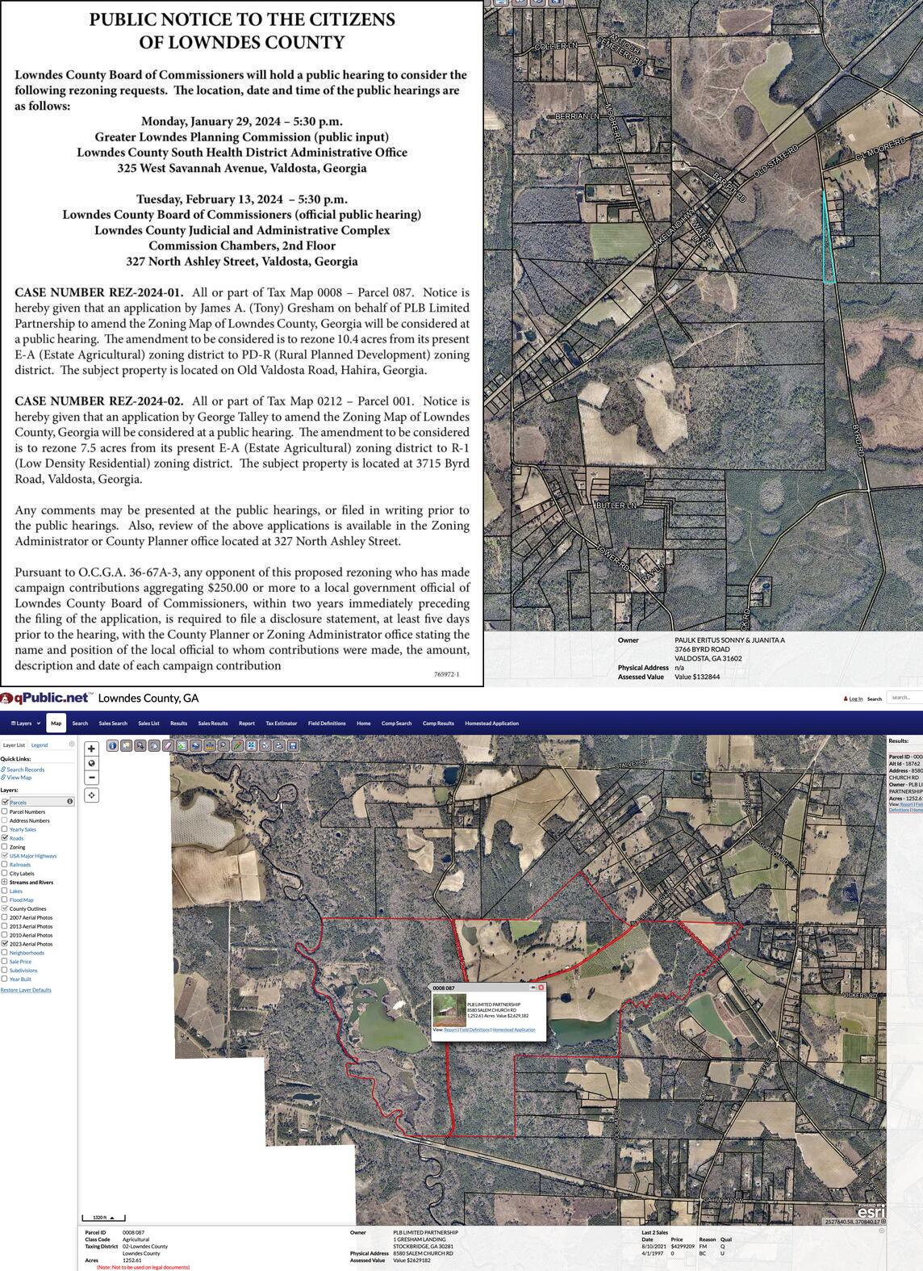The height and width of the screenshot is (1271, 923).
Task: Expand the 1320 ft scale selector
Action: [103, 1218]
